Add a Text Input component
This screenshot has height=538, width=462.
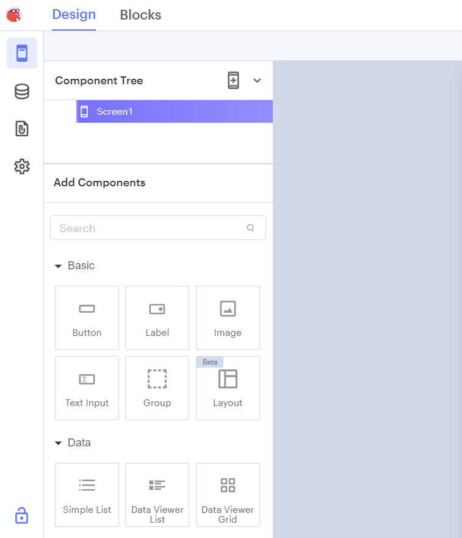pos(87,388)
